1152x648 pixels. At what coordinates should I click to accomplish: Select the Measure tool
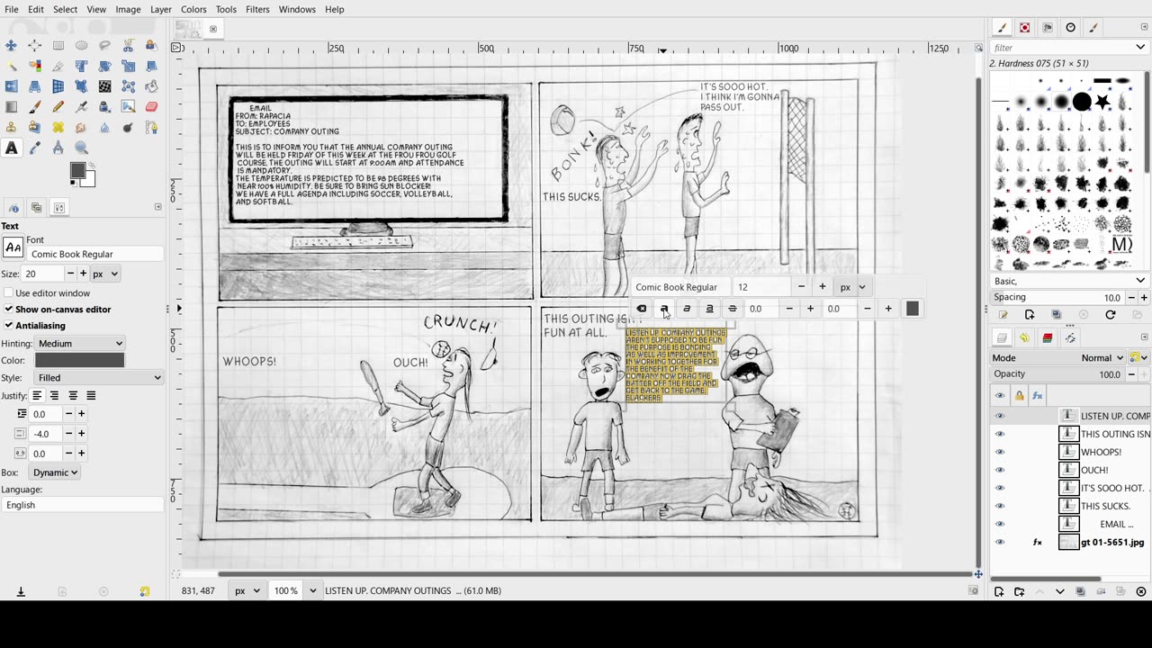click(x=58, y=148)
